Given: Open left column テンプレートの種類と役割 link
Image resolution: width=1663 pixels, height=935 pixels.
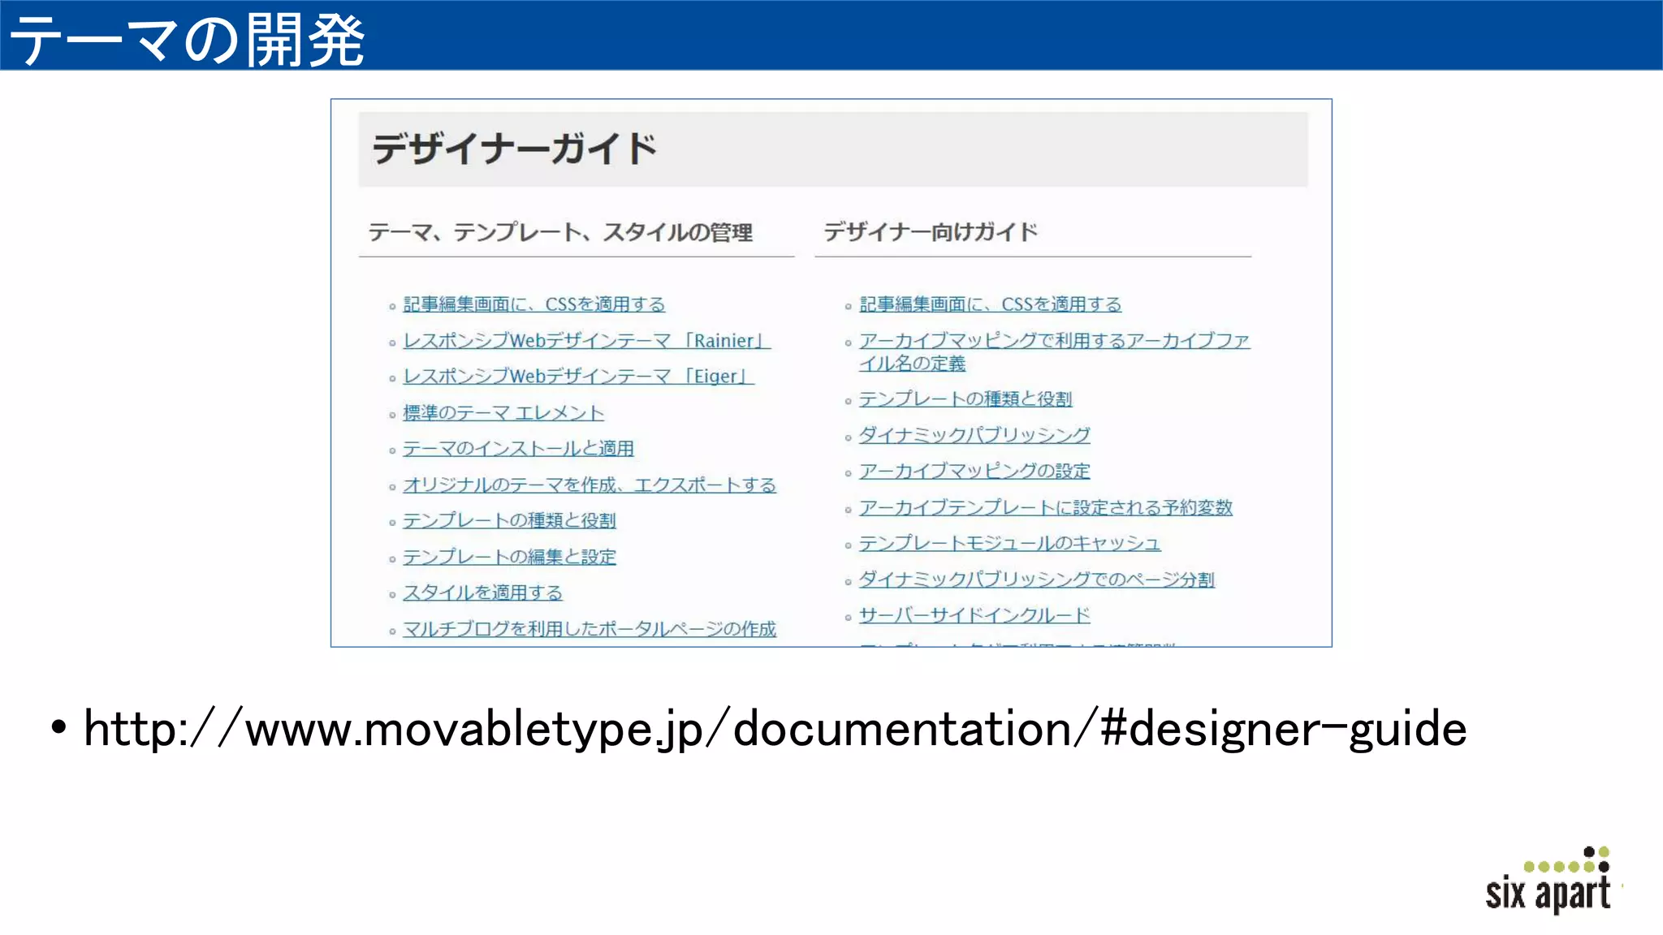Looking at the screenshot, I should pyautogui.click(x=509, y=520).
